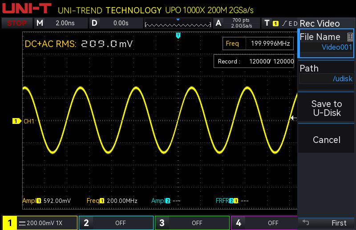Click the back arrow icon in bottom menu
This screenshot has width=356, height=230.
pos(305,222)
